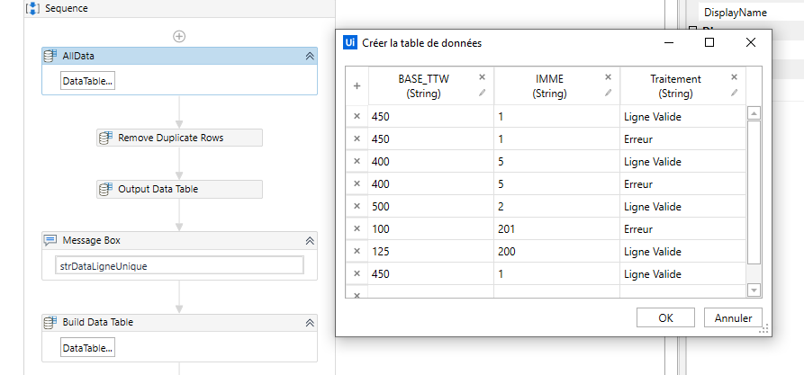Edit the Traitement column with pencil icon
Viewport: 804px width, 375px height.
click(734, 93)
